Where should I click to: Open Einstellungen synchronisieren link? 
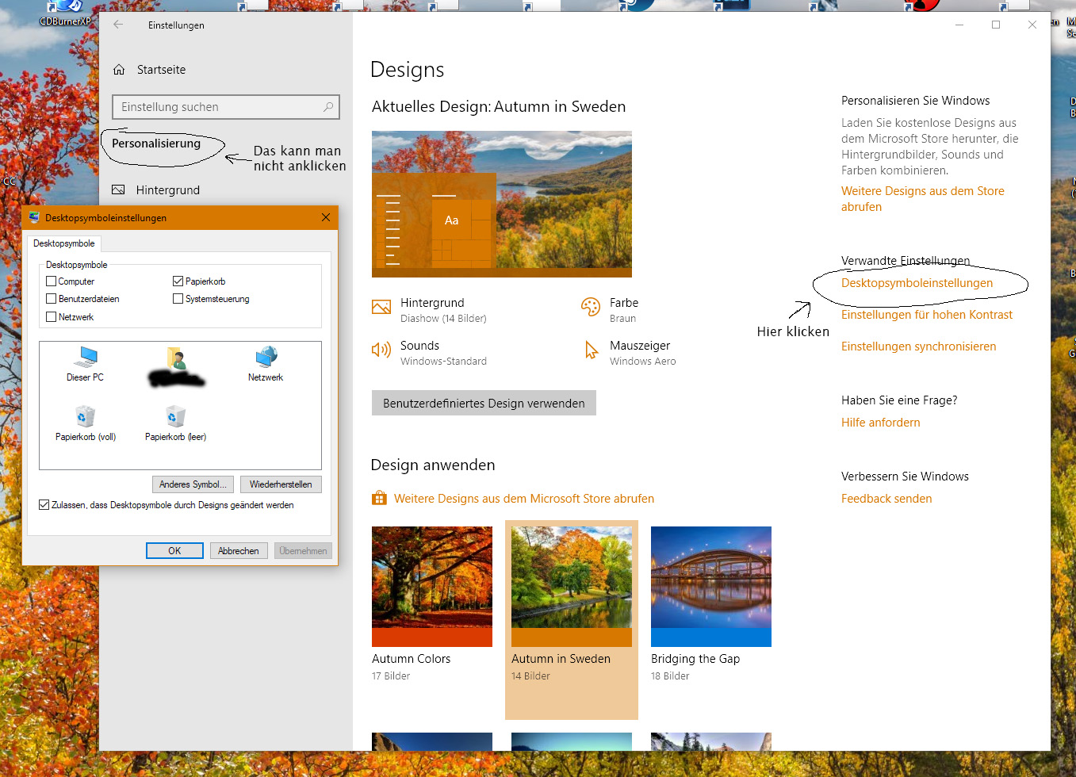[x=919, y=346]
